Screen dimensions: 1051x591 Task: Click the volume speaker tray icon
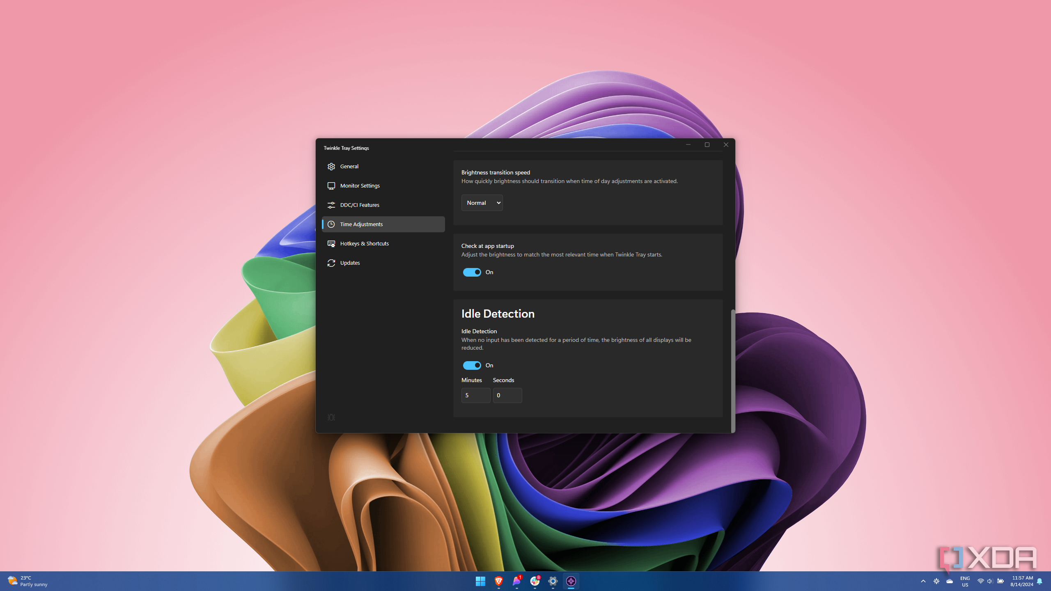pos(990,581)
